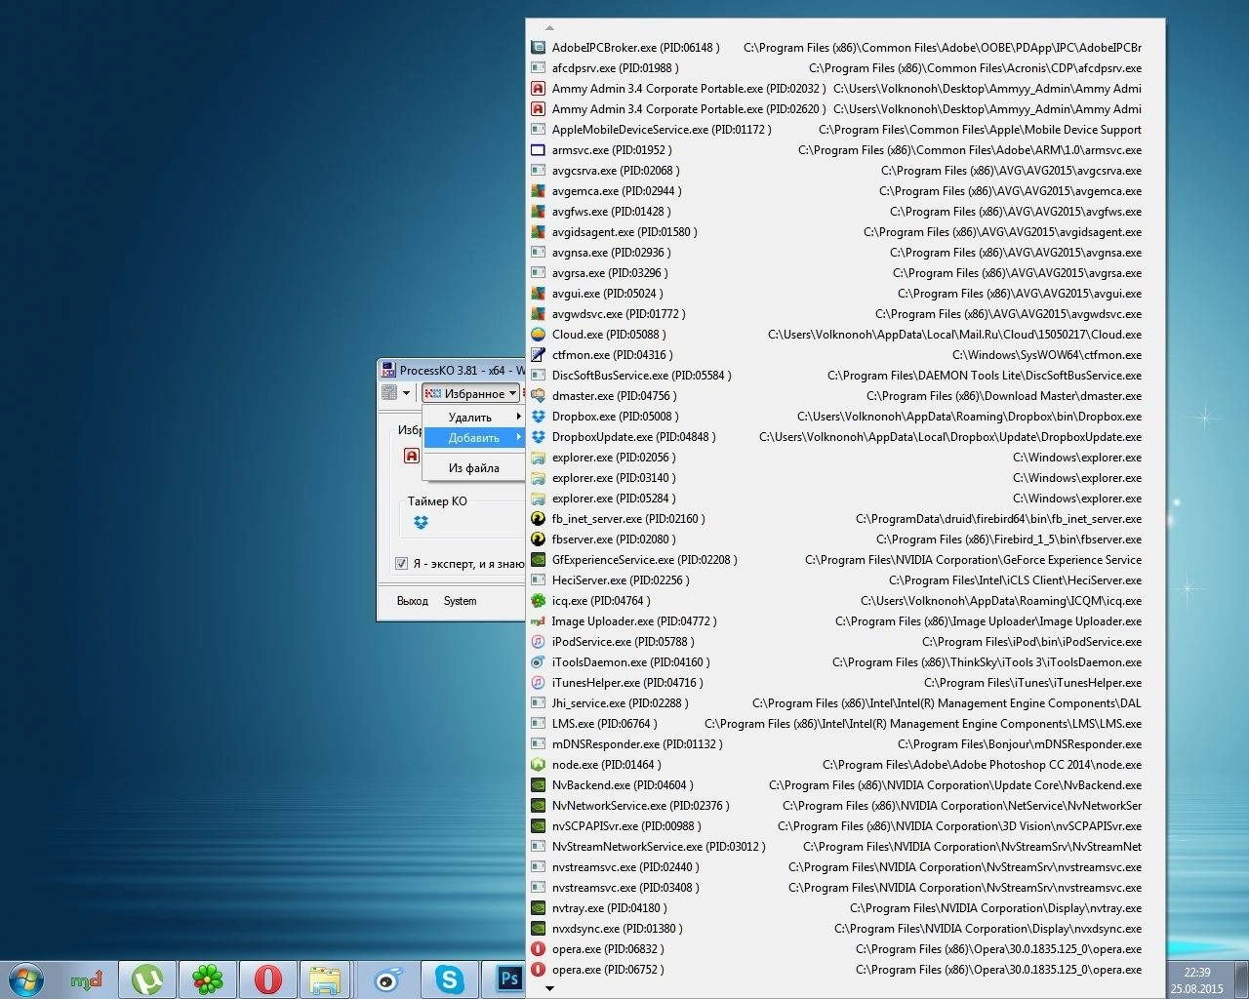Screen dimensions: 1249x999
Task: Expand the Удалить submenu
Action: click(x=474, y=417)
